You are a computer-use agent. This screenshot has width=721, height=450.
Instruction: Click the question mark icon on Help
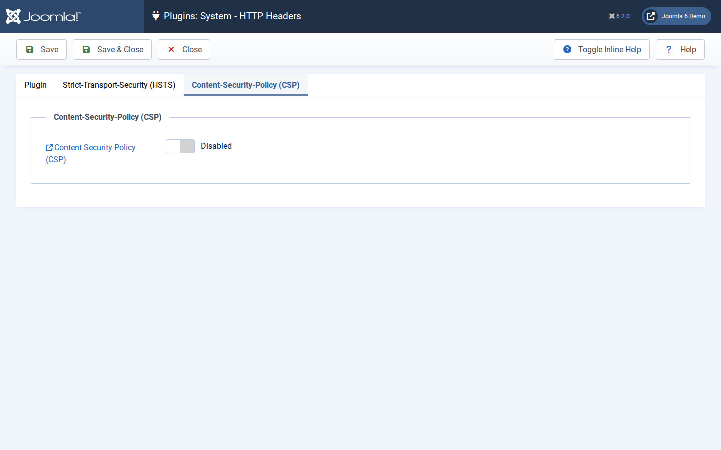point(669,49)
